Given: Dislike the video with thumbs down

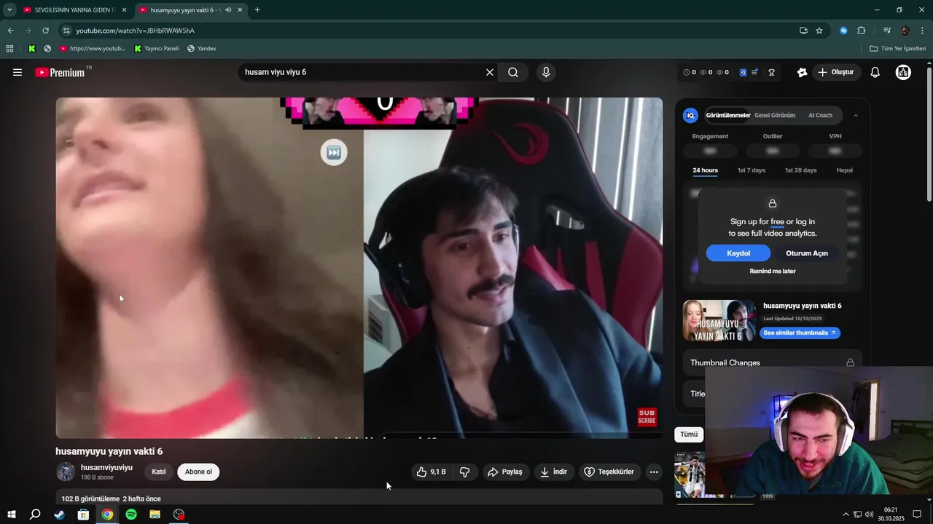Looking at the screenshot, I should tap(465, 472).
